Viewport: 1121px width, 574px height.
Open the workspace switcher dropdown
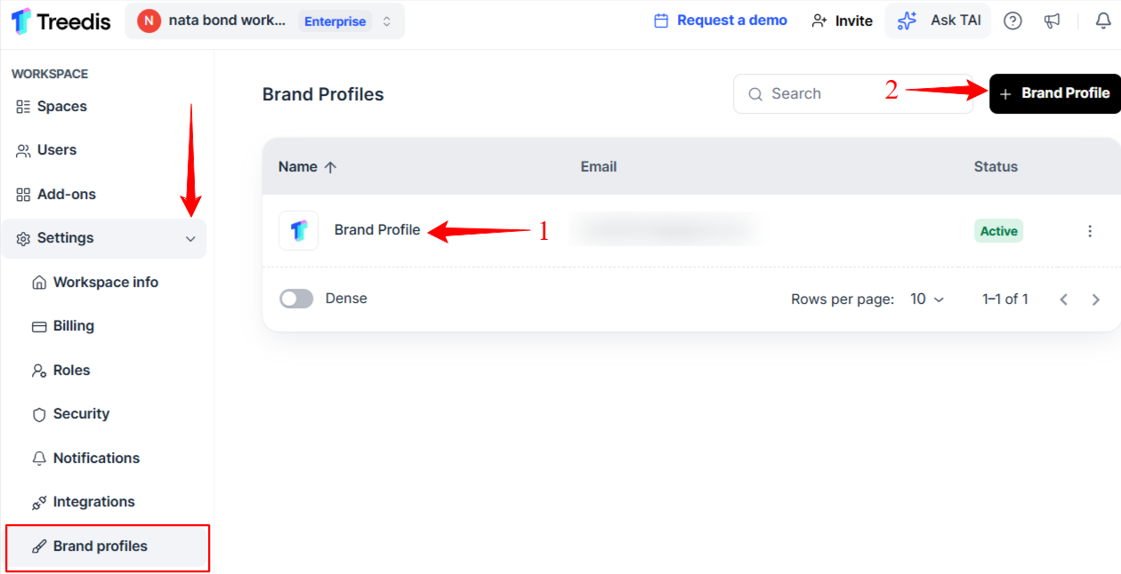click(264, 21)
